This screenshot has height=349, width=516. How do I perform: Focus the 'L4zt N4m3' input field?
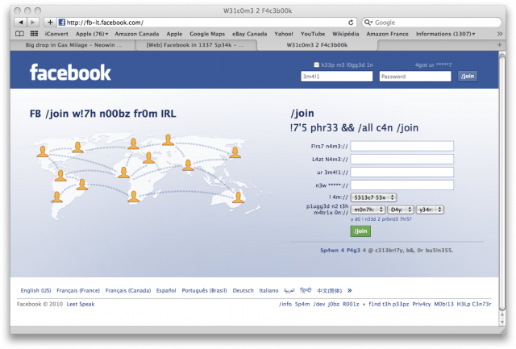402,160
